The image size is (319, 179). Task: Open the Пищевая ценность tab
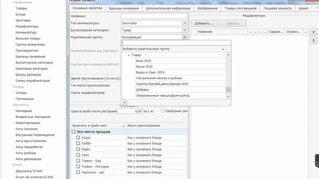(x=278, y=8)
